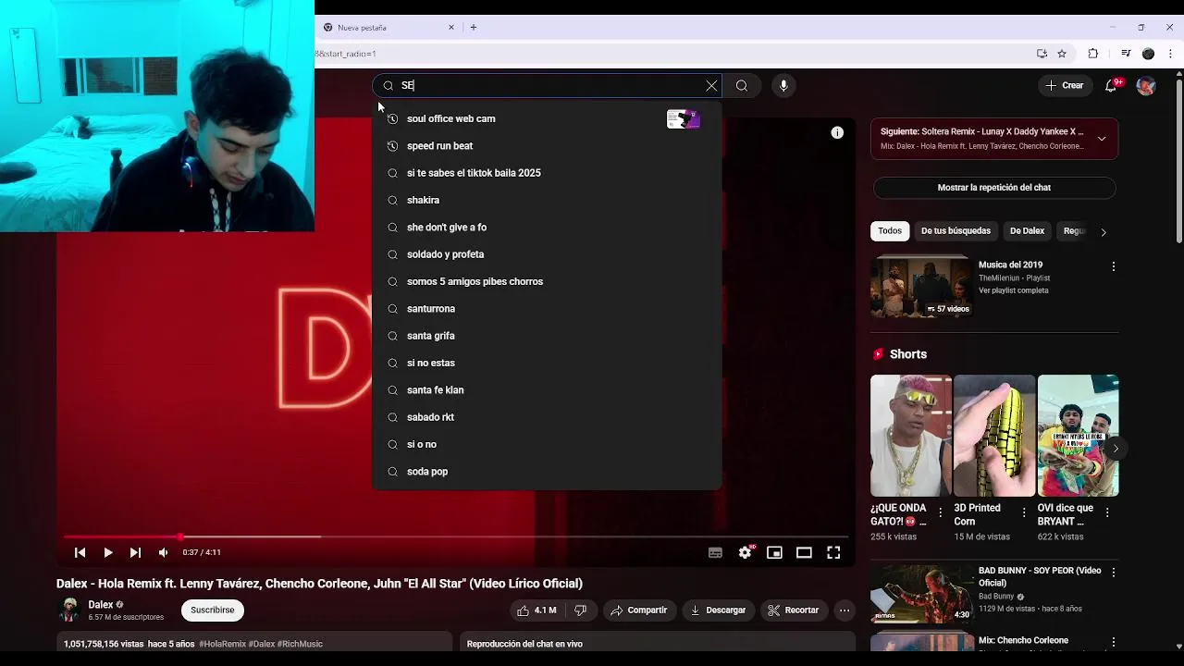Click the search magnifier button

point(742,85)
